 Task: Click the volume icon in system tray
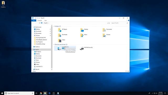156,93
